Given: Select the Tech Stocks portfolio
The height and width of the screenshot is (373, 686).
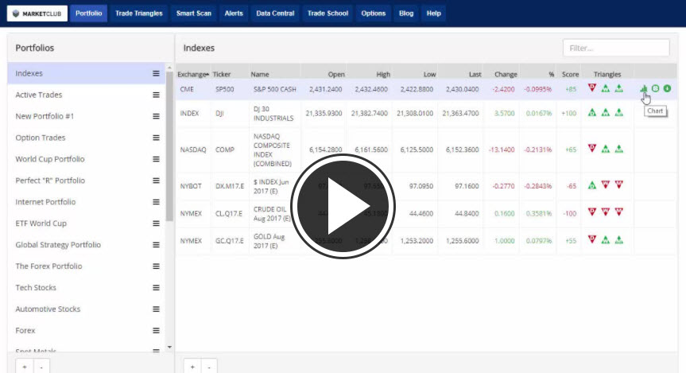Looking at the screenshot, I should pos(86,288).
